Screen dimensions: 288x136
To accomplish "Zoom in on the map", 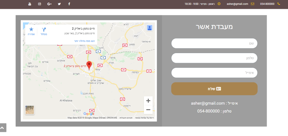I will pyautogui.click(x=148, y=101).
